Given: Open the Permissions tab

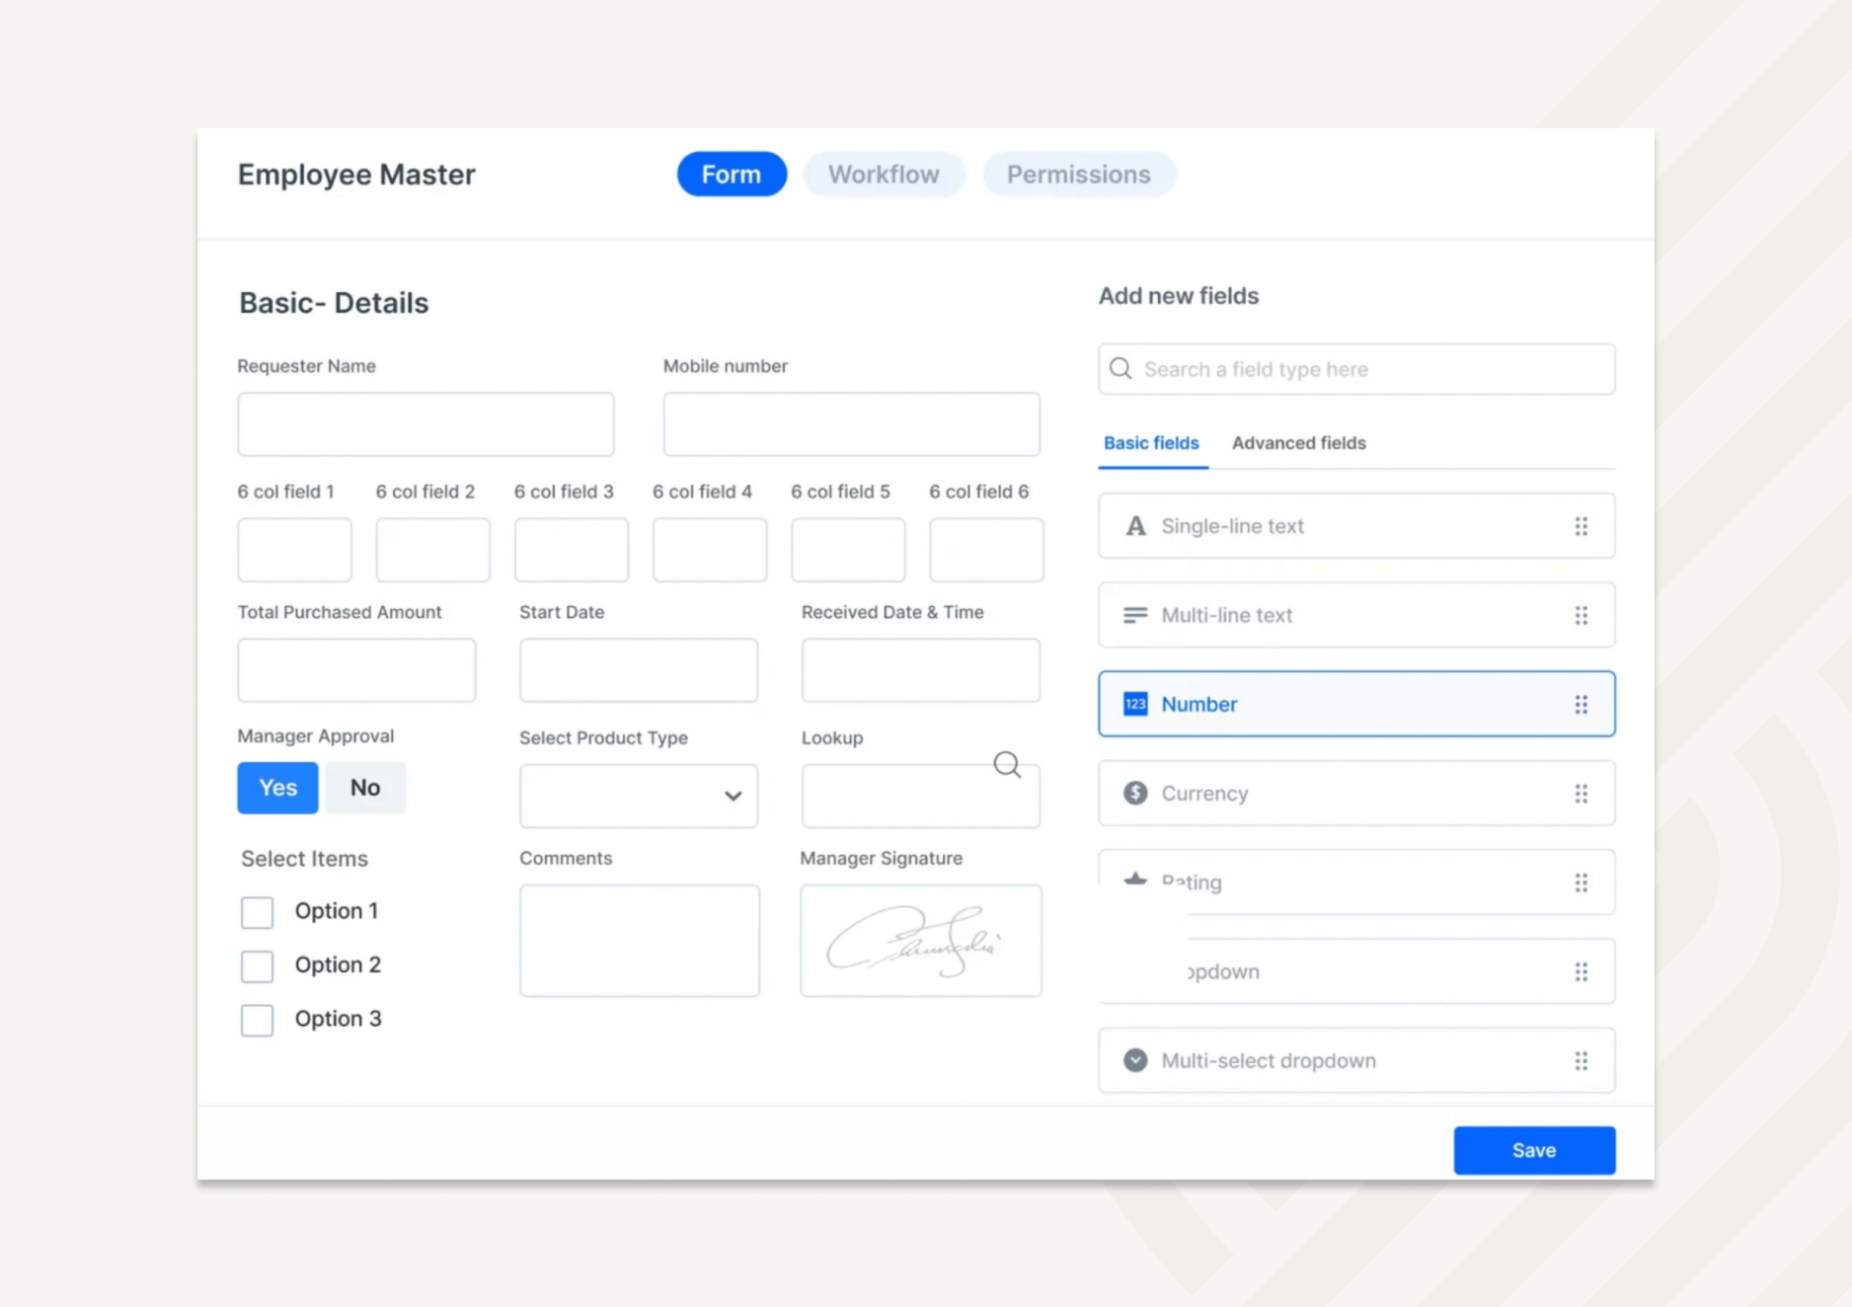Looking at the screenshot, I should [x=1079, y=175].
